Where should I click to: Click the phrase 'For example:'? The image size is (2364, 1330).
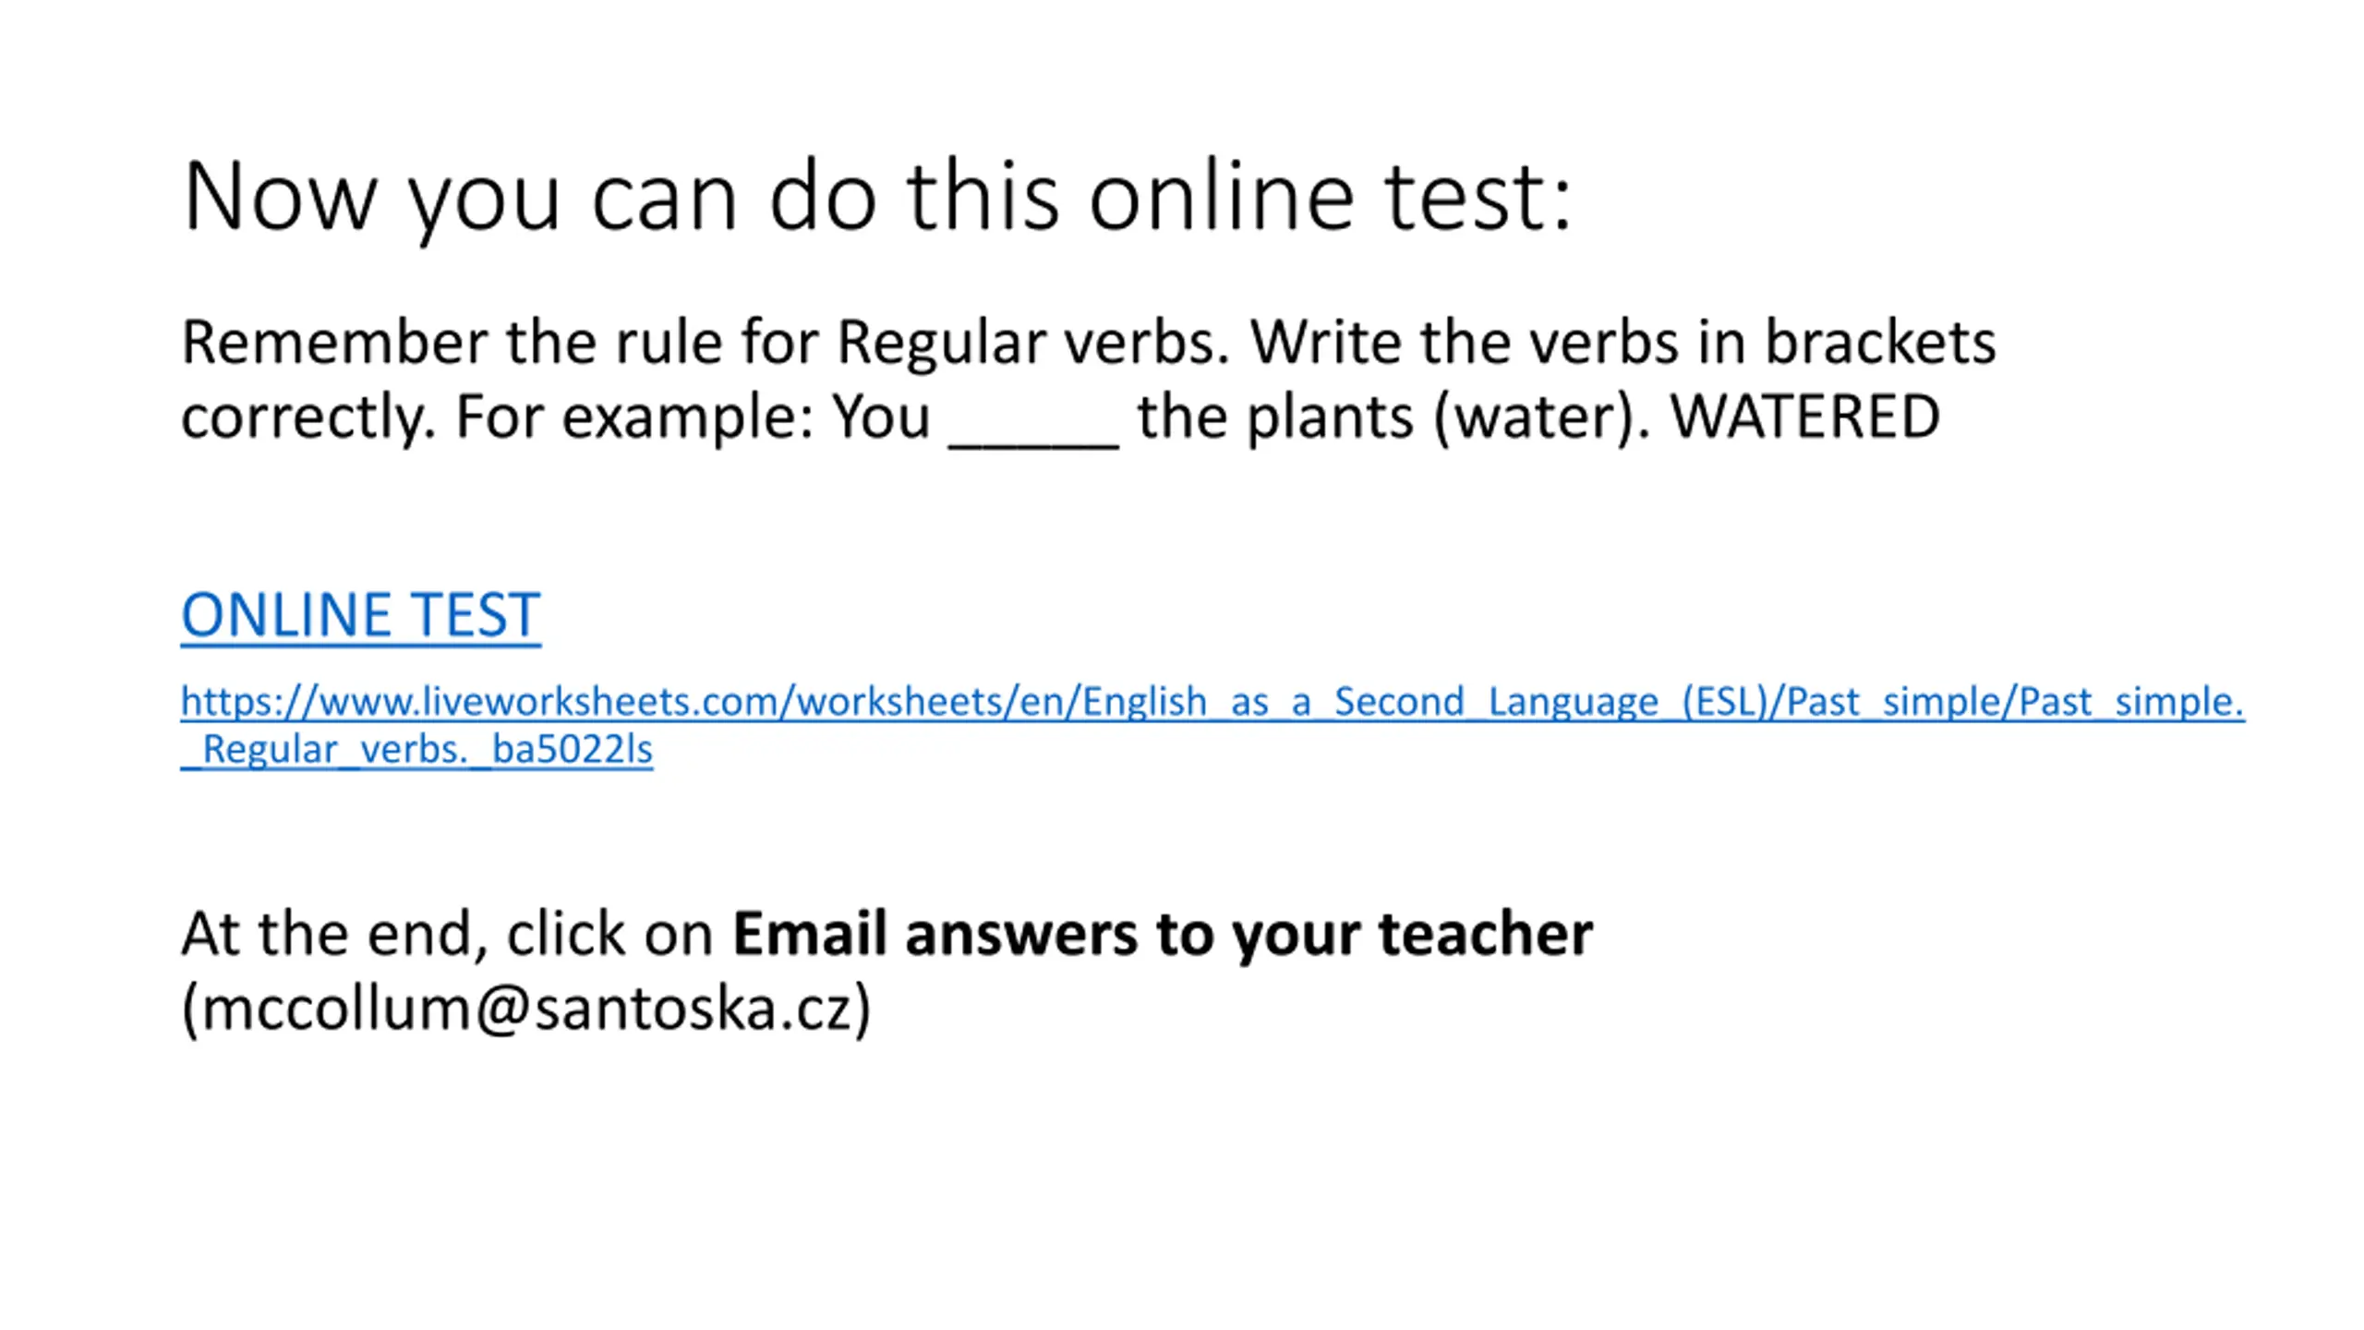pyautogui.click(x=634, y=417)
